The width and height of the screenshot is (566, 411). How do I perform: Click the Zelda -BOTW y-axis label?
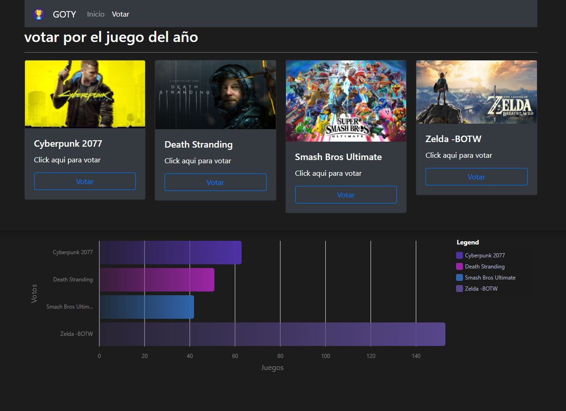click(77, 334)
